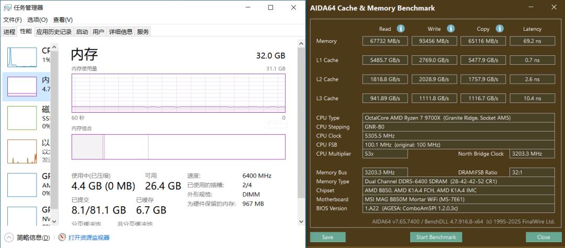Click the Resource Monitor icon at bottom

tap(62, 238)
